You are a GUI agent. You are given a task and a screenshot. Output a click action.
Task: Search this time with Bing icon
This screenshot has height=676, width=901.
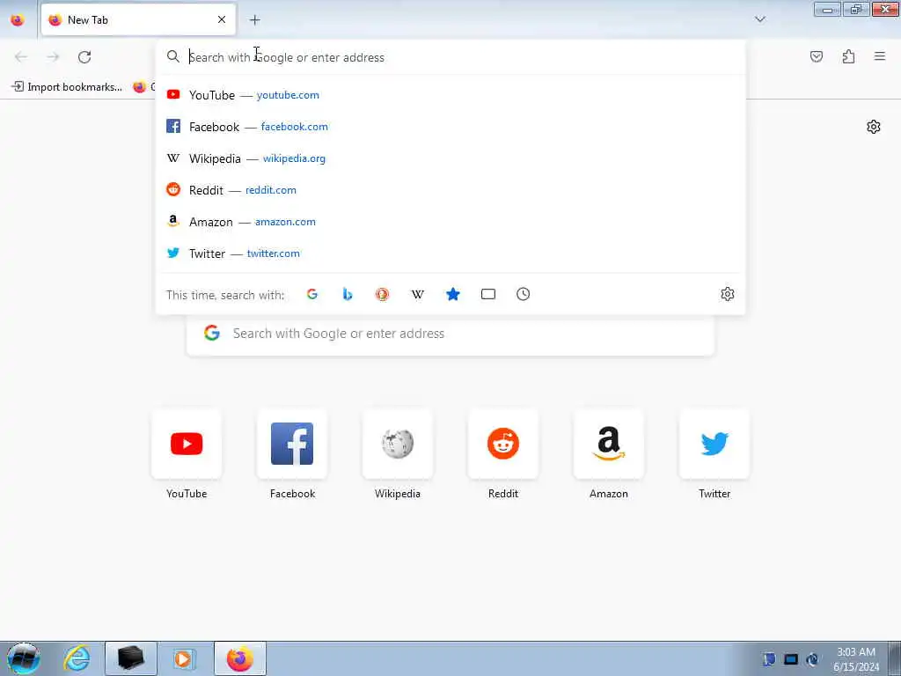[347, 294]
